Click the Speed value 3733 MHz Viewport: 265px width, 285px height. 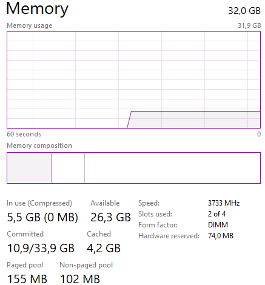[x=224, y=203]
